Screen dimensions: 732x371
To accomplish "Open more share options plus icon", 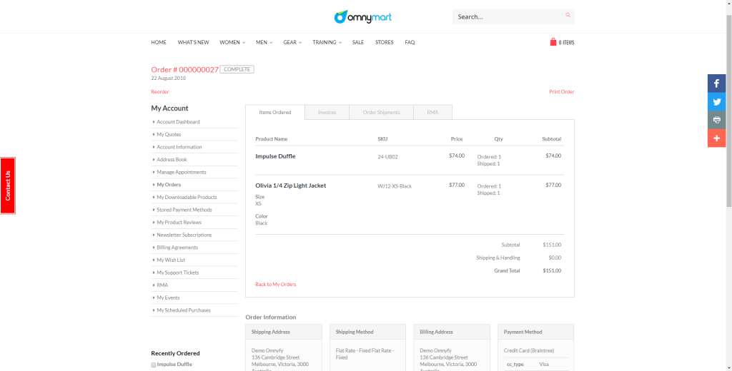I will [x=716, y=138].
